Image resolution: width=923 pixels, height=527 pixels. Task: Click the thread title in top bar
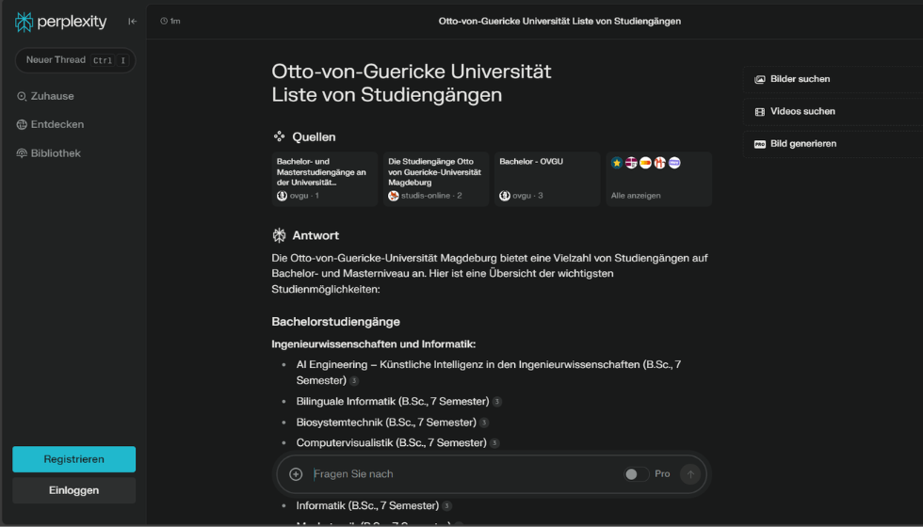coord(559,21)
